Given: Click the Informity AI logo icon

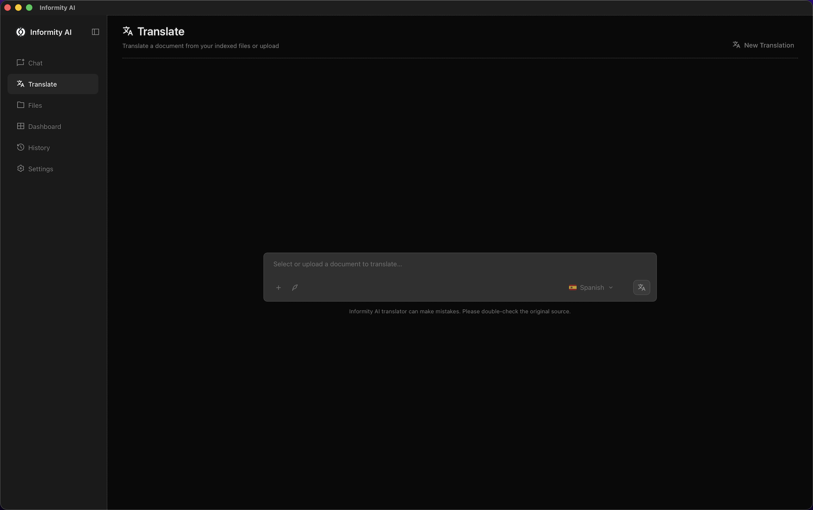Looking at the screenshot, I should pyautogui.click(x=21, y=32).
